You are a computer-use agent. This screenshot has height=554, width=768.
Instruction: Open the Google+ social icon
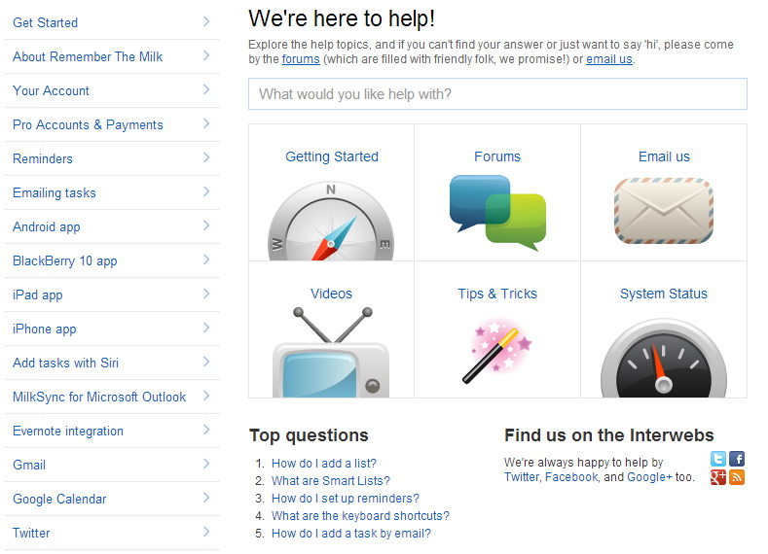coord(718,477)
